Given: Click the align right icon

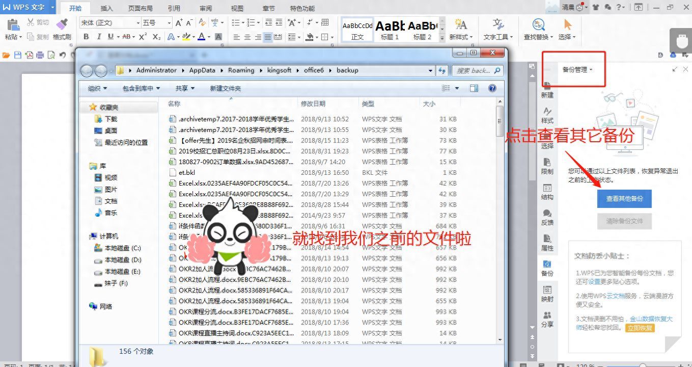Looking at the screenshot, I should click(258, 37).
